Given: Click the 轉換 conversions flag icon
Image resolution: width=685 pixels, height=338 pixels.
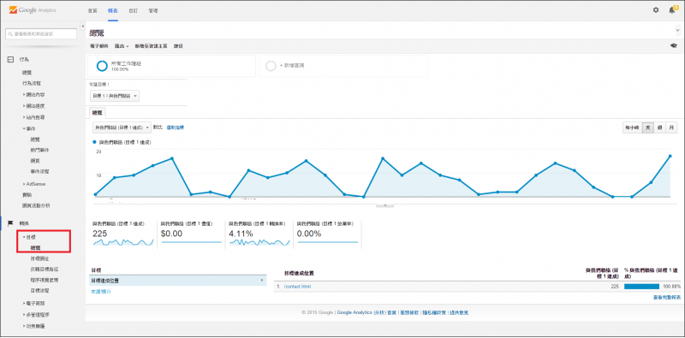Looking at the screenshot, I should click(x=11, y=222).
